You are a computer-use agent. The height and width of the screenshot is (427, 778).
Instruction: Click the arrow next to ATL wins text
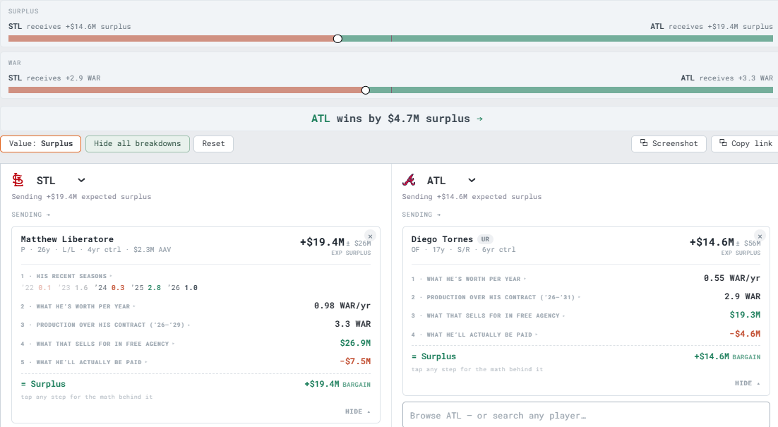coord(479,119)
